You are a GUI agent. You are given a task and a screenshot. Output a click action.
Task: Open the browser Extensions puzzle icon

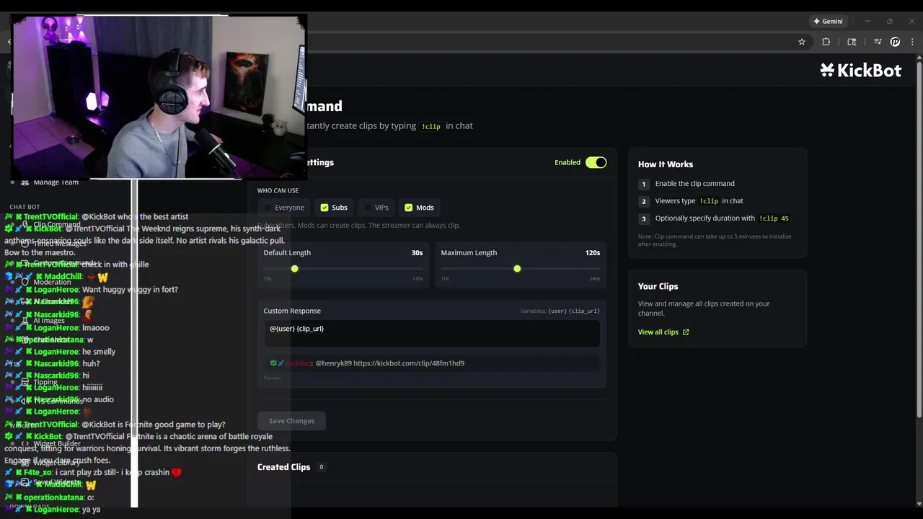[826, 42]
